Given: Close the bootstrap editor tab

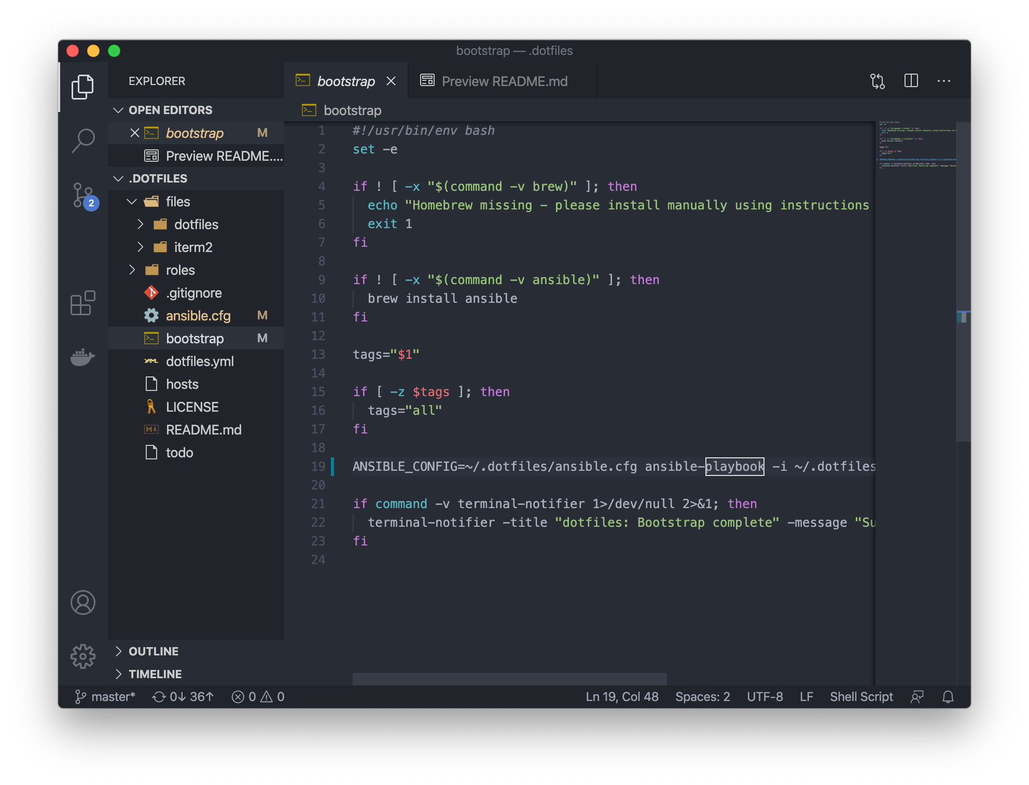Looking at the screenshot, I should 391,81.
